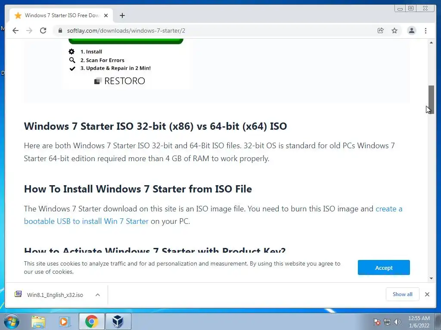This screenshot has width=441, height=330.
Task: Open VirtualBox from the taskbar
Action: (118, 321)
